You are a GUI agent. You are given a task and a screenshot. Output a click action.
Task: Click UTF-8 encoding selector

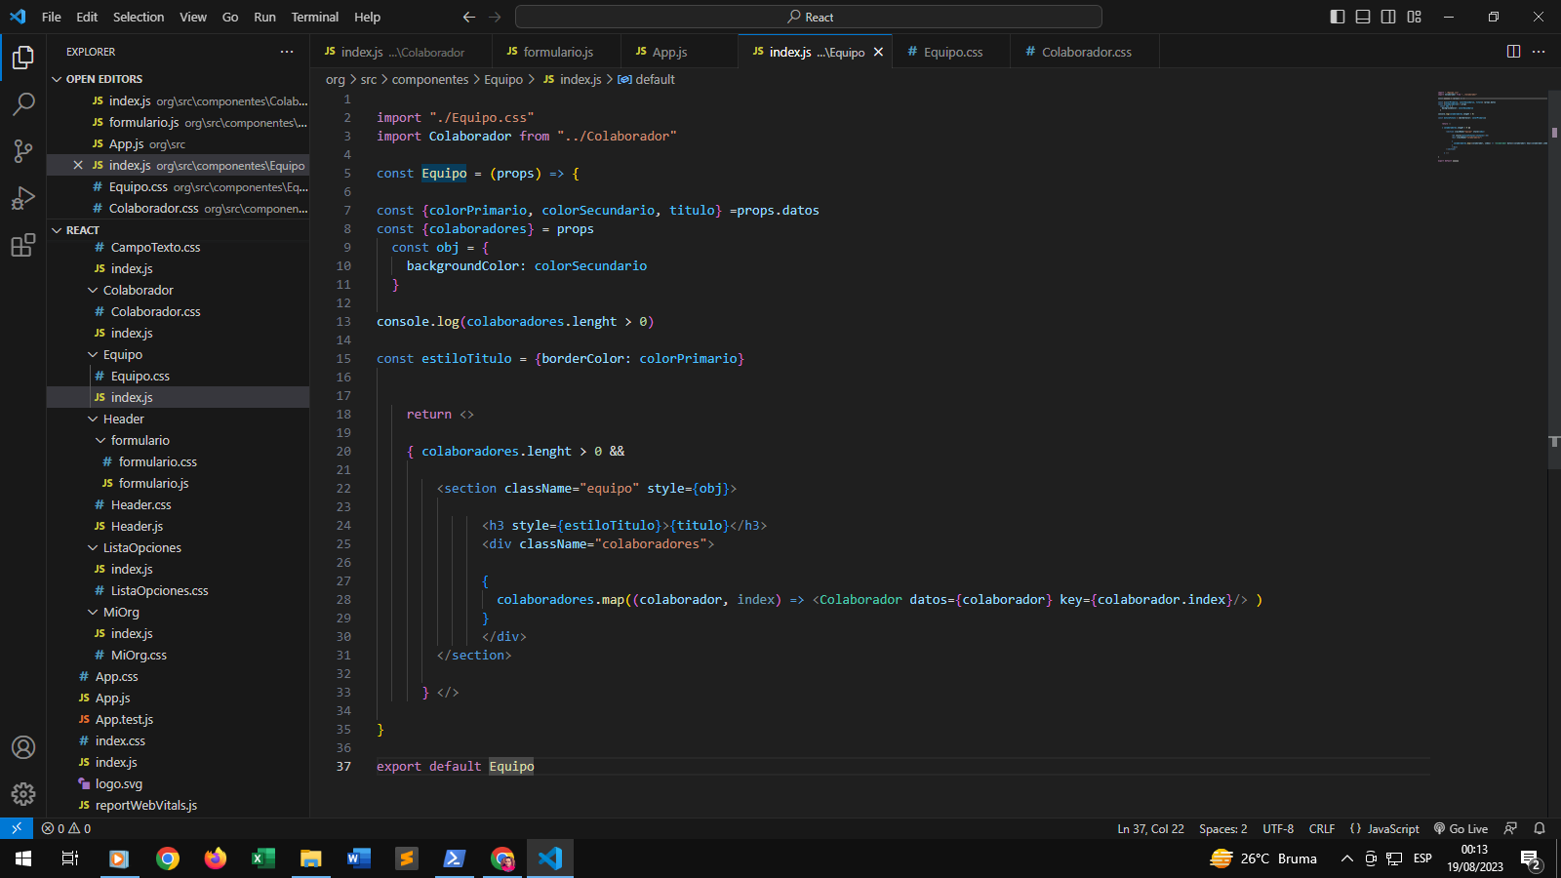pos(1278,828)
